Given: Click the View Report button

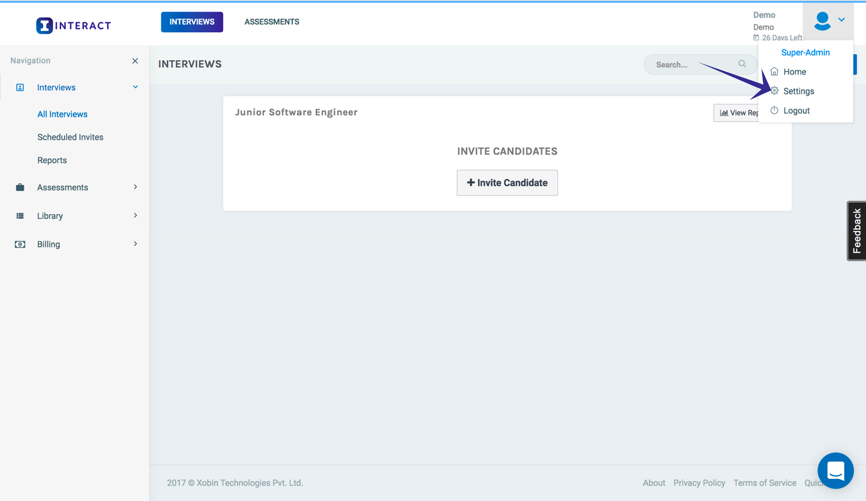Looking at the screenshot, I should pos(736,112).
